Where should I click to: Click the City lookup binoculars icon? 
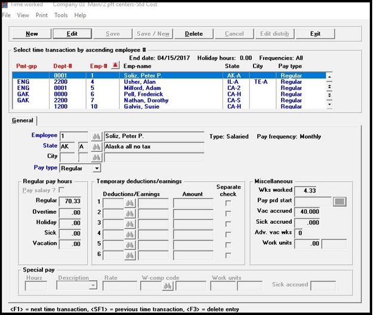pyautogui.click(x=95, y=157)
